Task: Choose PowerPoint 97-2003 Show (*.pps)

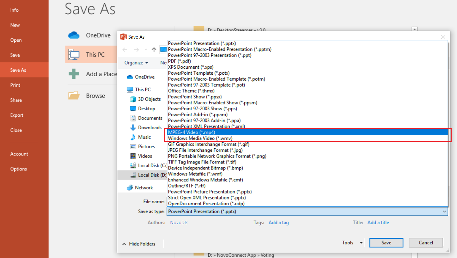Action: 308,108
